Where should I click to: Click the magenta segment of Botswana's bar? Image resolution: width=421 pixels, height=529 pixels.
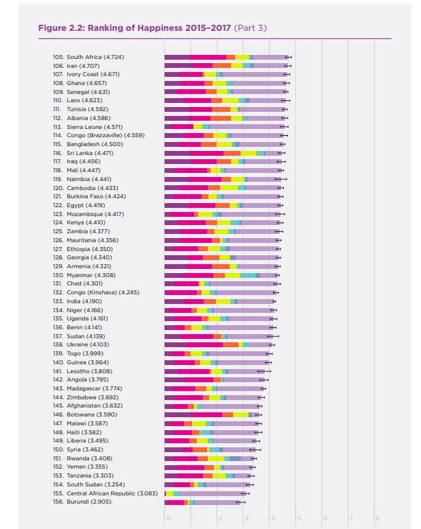click(x=206, y=414)
